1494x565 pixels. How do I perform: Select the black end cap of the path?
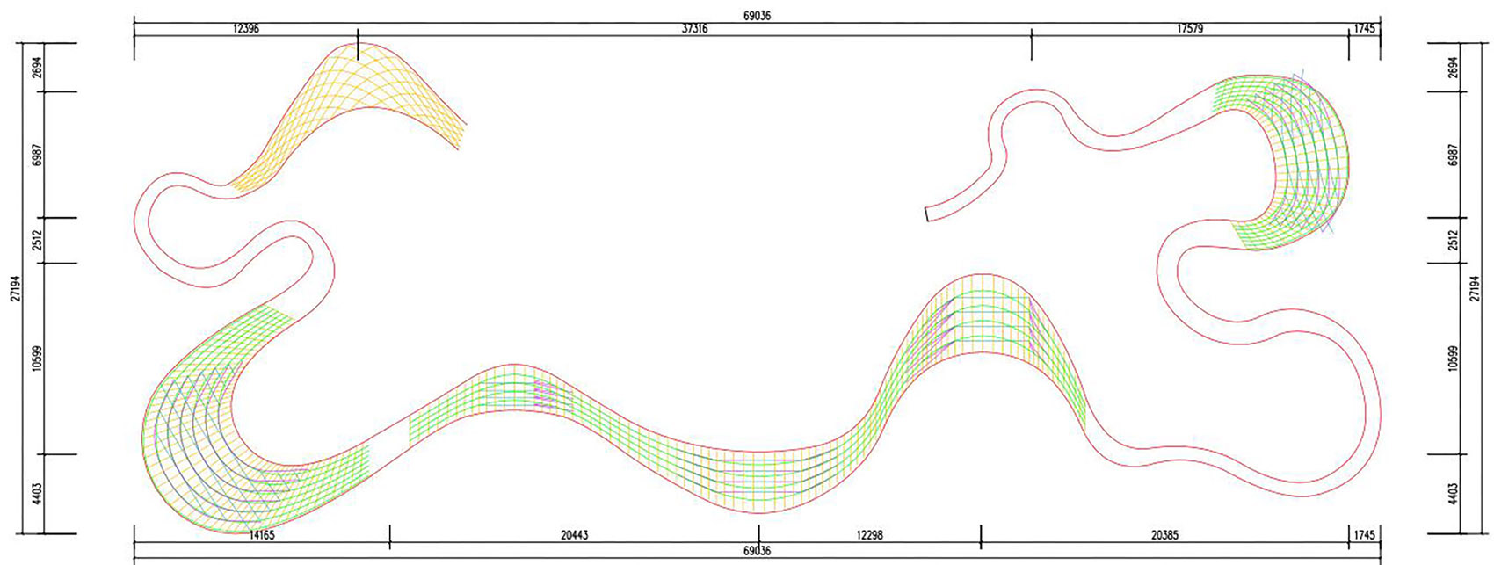[926, 214]
